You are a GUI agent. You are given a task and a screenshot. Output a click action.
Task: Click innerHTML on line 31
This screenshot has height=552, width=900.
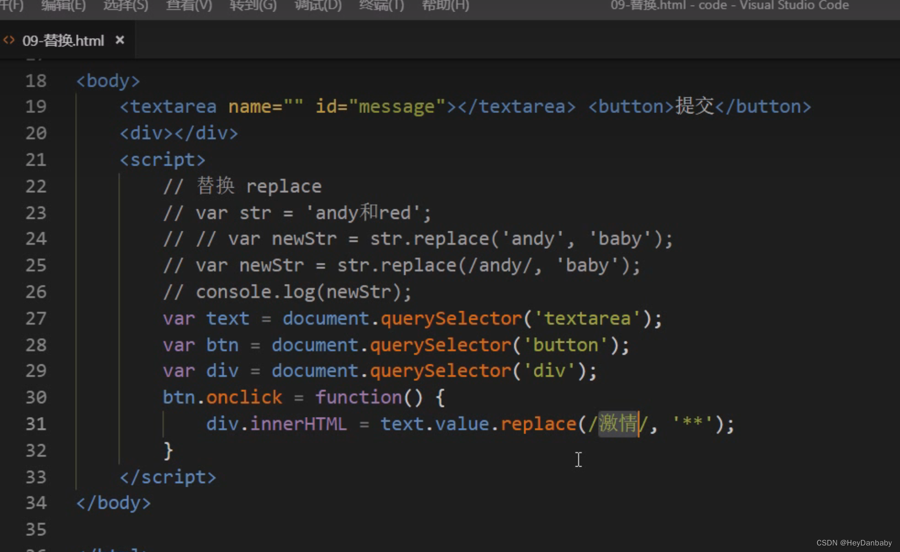[x=298, y=424]
